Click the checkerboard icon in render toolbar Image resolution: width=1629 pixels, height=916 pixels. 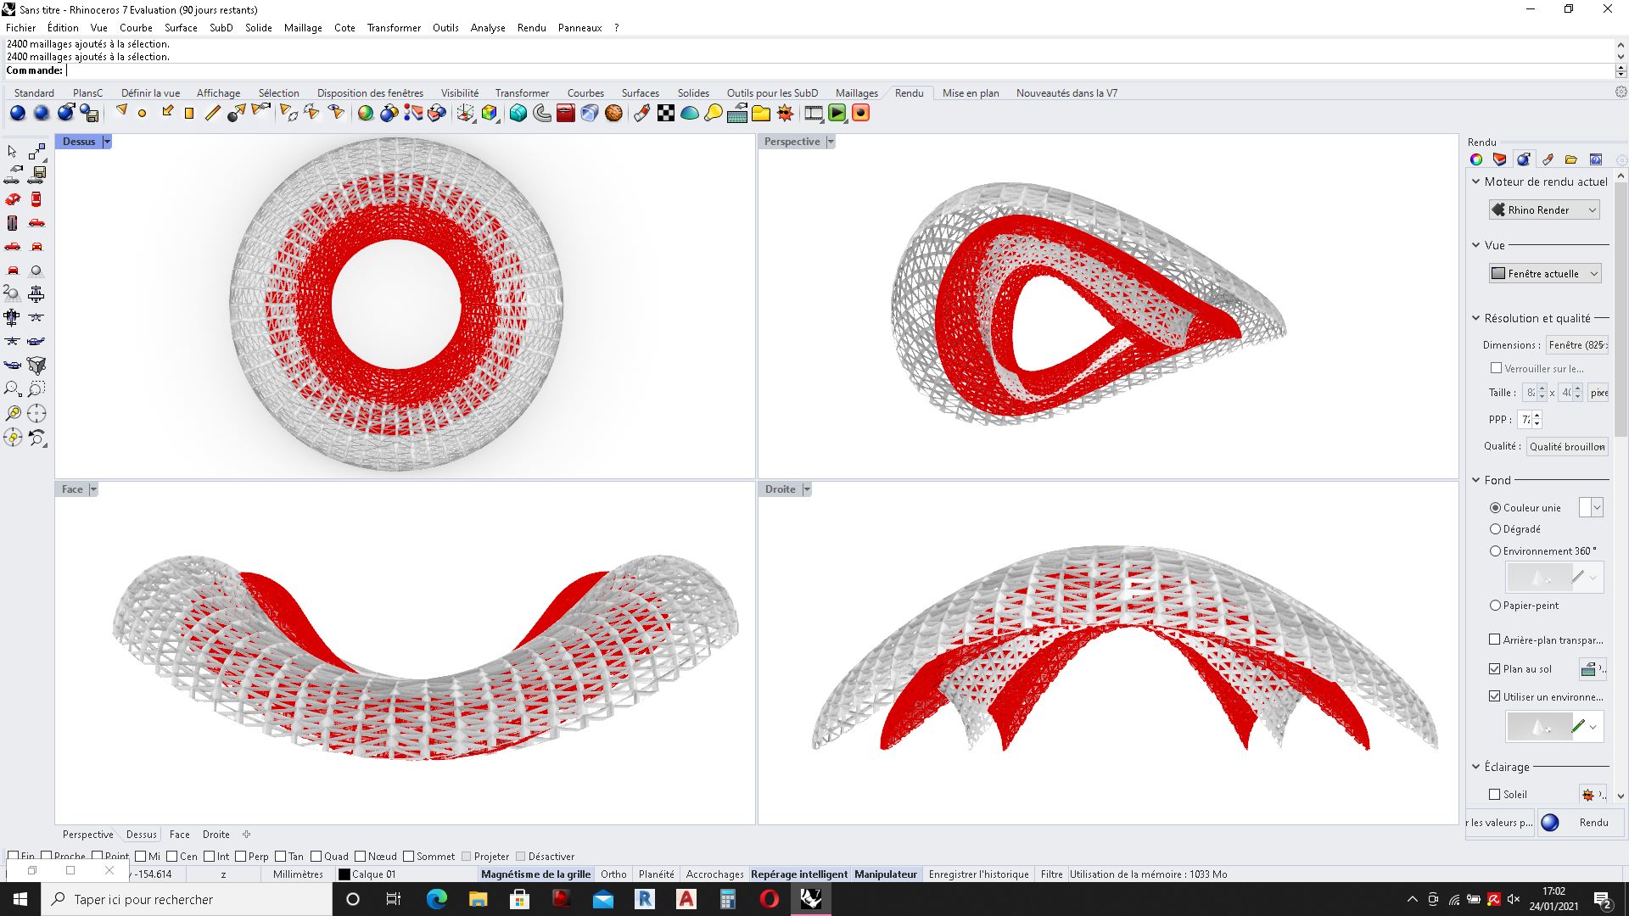[x=666, y=113]
